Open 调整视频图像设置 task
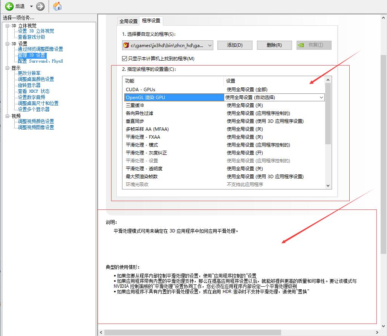The image size is (387, 336). pos(36,127)
